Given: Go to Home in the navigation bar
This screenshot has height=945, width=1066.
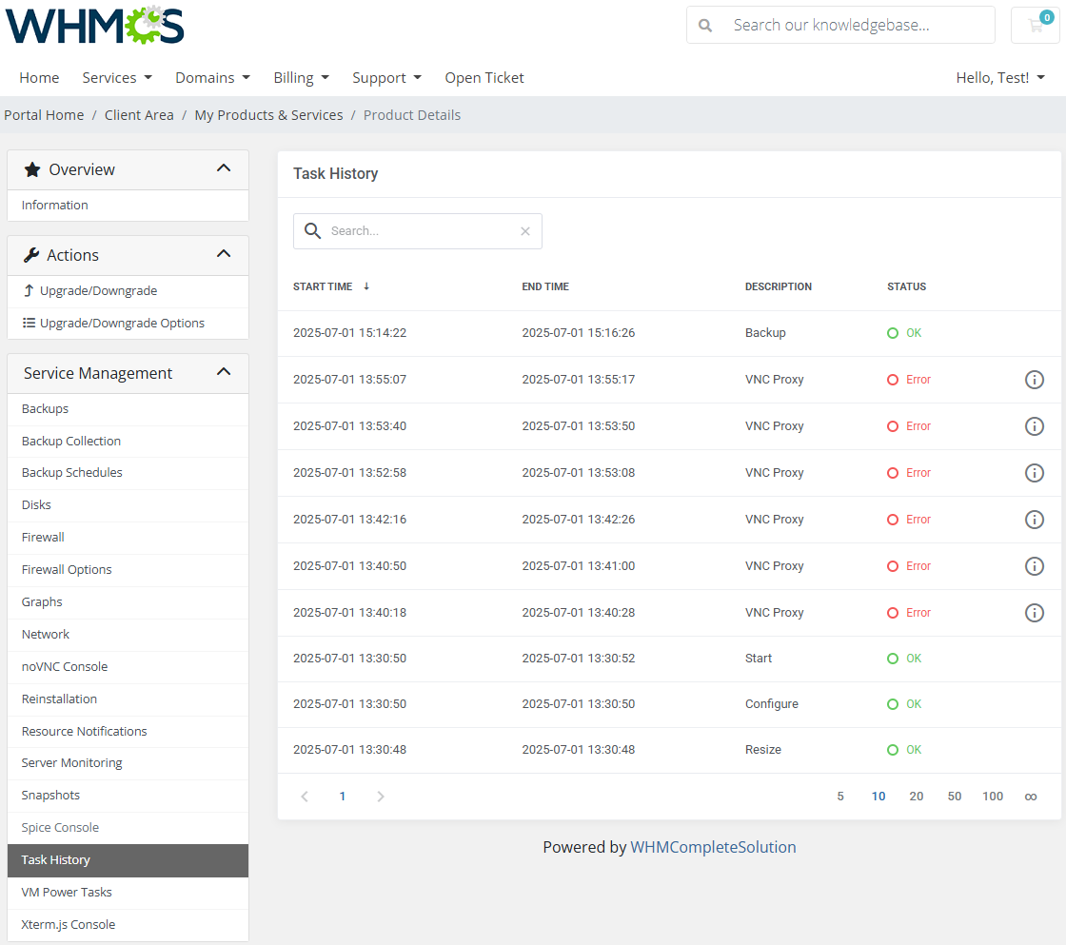Looking at the screenshot, I should click(x=39, y=77).
